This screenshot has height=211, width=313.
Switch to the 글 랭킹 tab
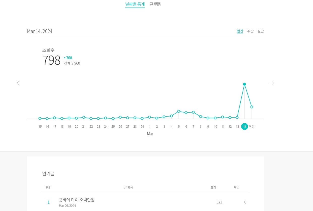click(x=155, y=4)
